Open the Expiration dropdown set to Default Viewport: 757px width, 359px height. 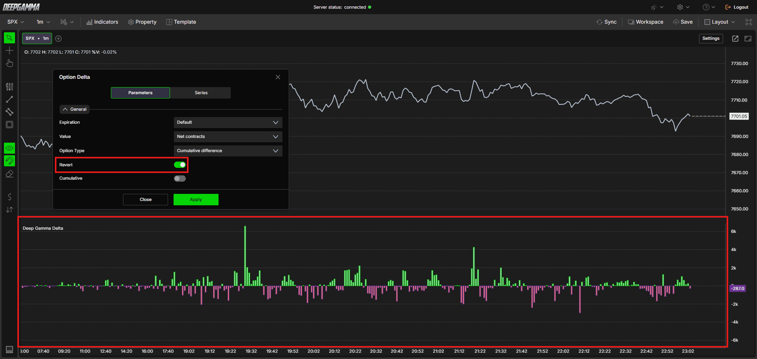click(228, 123)
